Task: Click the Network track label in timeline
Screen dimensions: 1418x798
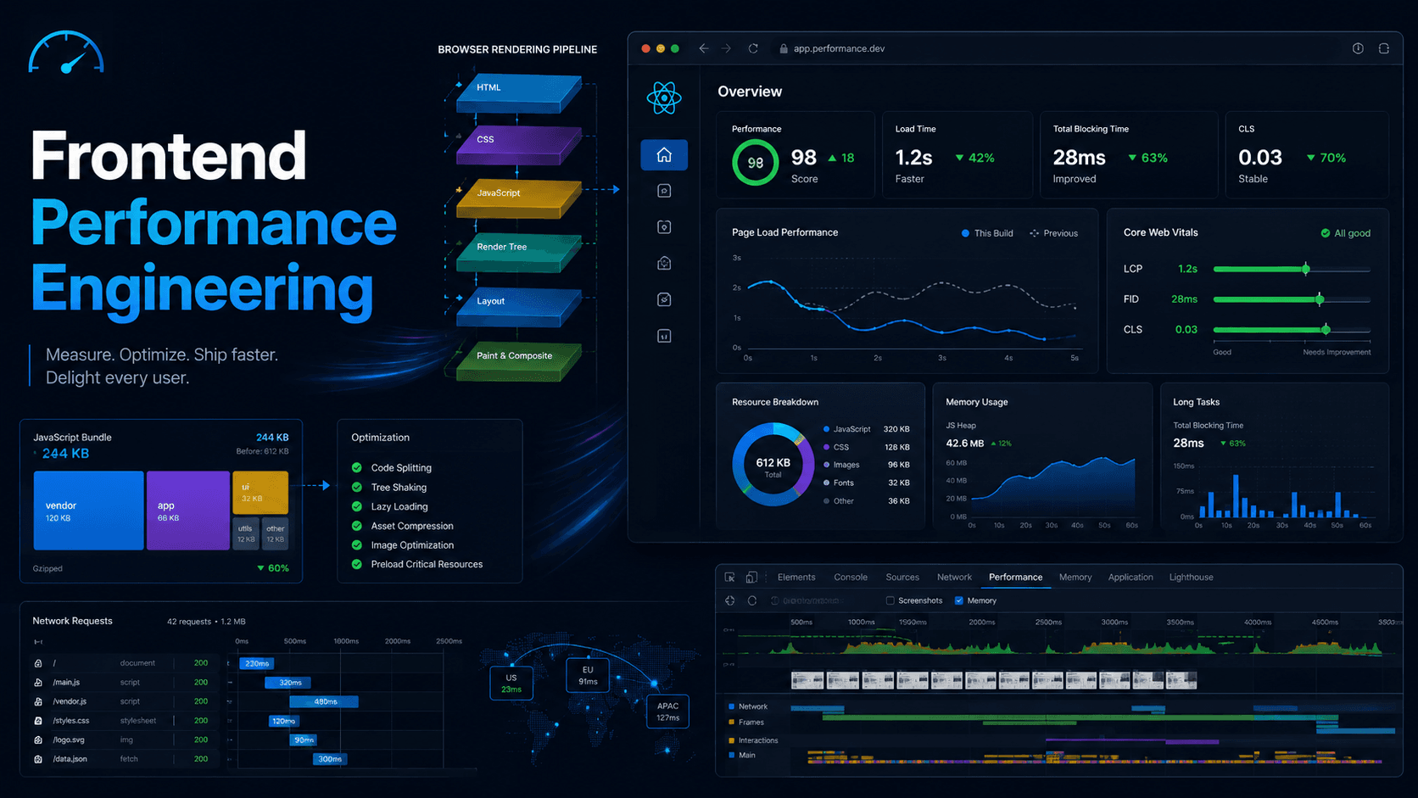Action: [x=752, y=706]
